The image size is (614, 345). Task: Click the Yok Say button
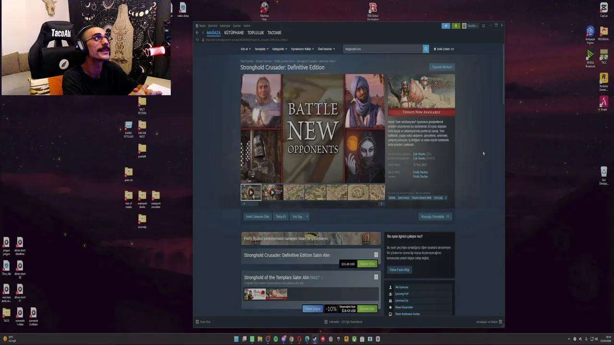pos(297,217)
